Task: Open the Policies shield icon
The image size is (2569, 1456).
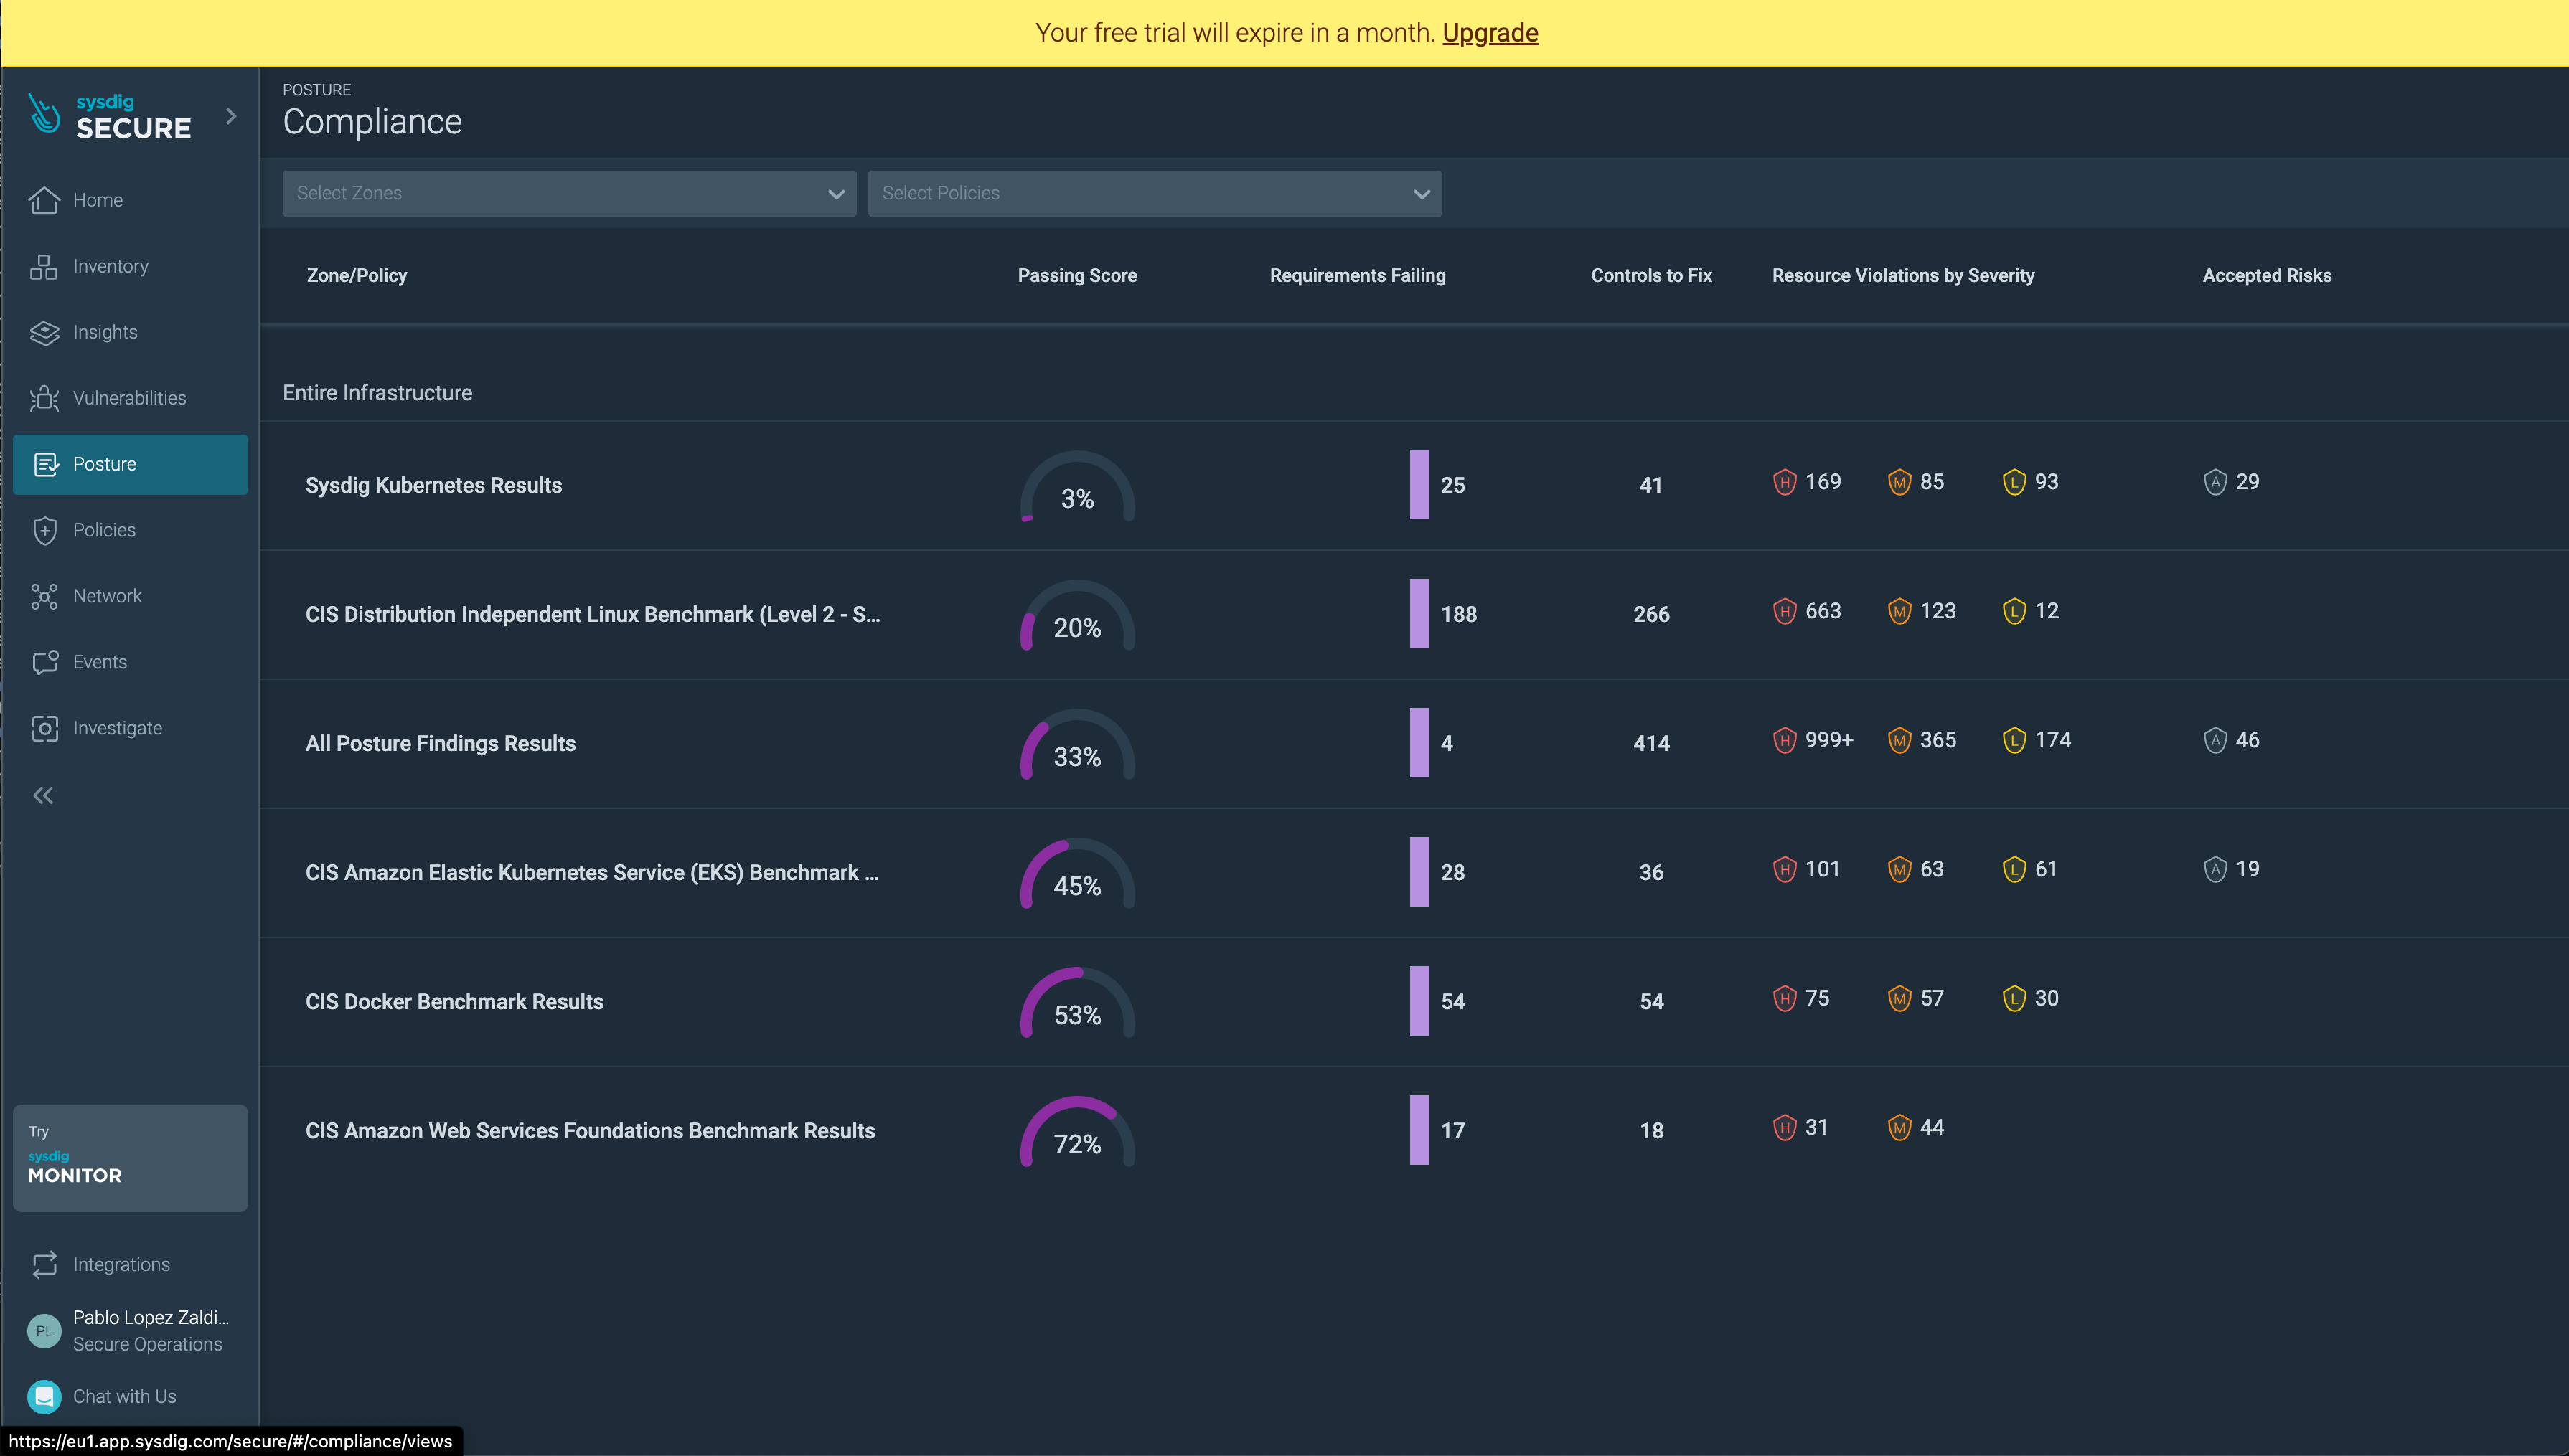Action: point(44,530)
